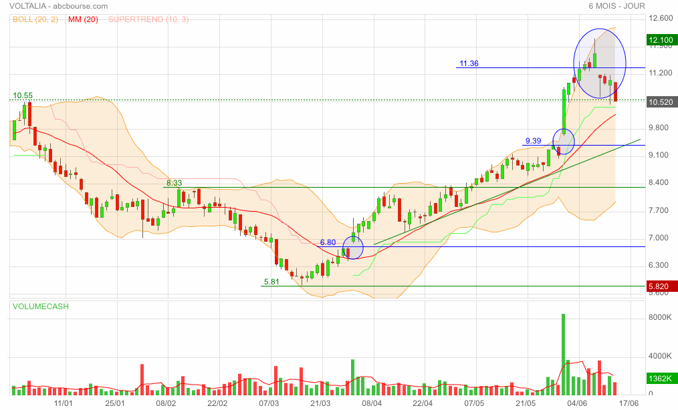The image size is (678, 410).
Task: Click the 22/02 date label
Action: [x=217, y=403]
